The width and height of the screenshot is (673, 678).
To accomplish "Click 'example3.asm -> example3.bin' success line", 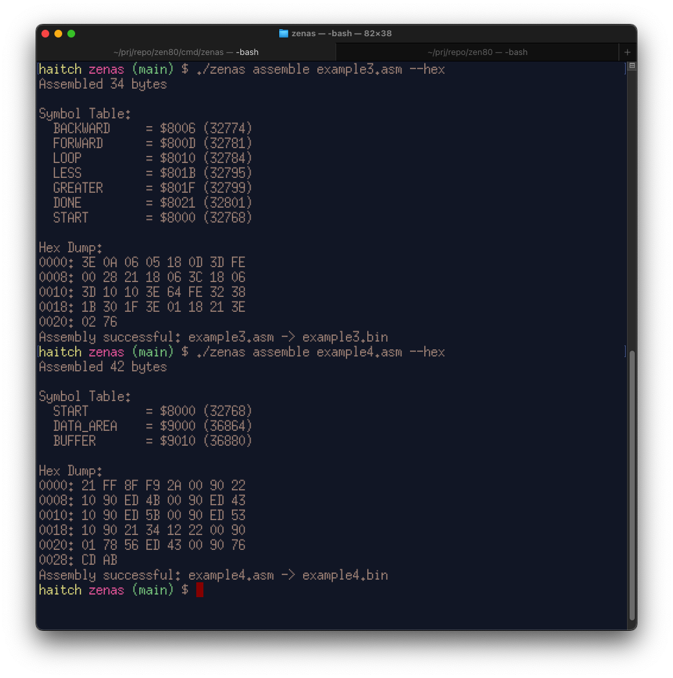I will tap(213, 337).
